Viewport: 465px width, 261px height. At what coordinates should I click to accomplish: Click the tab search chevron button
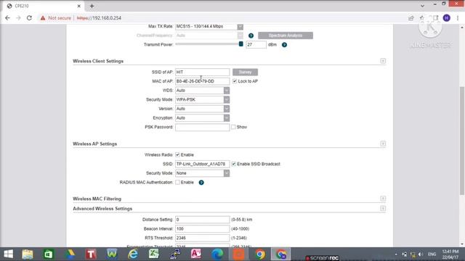(x=422, y=6)
